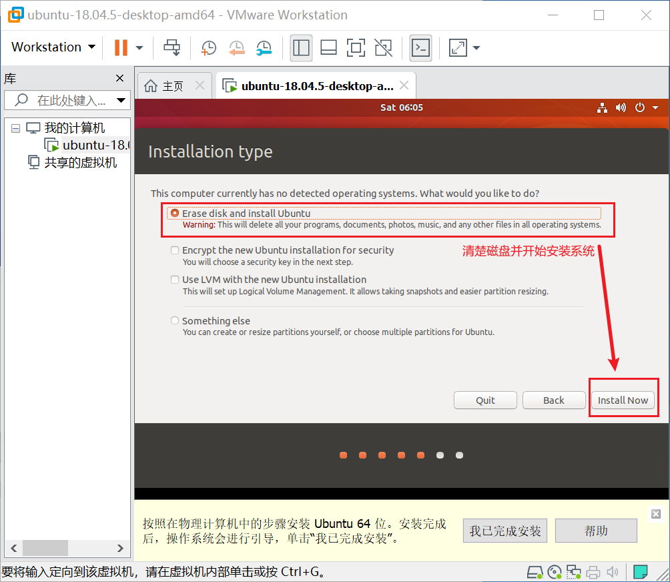This screenshot has height=582, width=670.
Task: Click the stretch guest display icon
Action: 458,48
